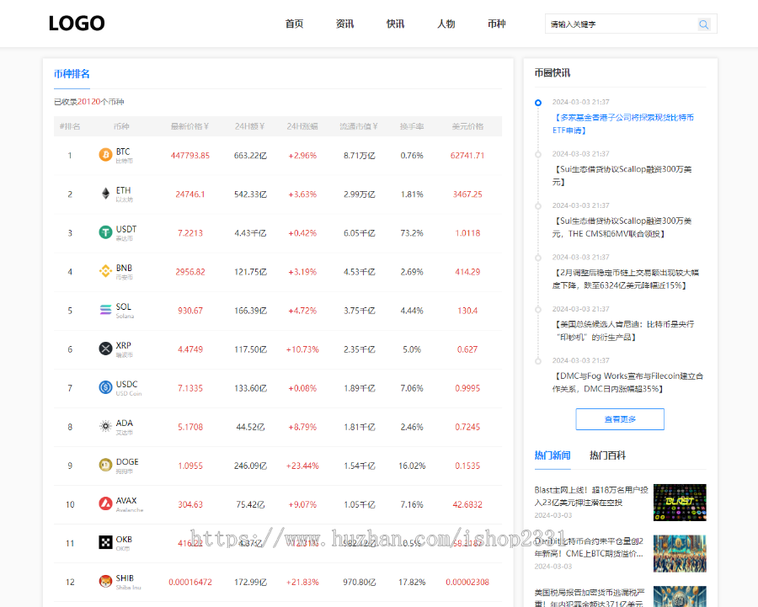Click the first timeline marker dot
This screenshot has width=758, height=607.
pyautogui.click(x=538, y=103)
